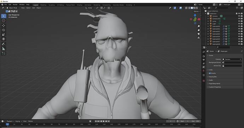The width and height of the screenshot is (244, 128).
Task: Select the Annotate tool
Action: [x=4, y=44]
